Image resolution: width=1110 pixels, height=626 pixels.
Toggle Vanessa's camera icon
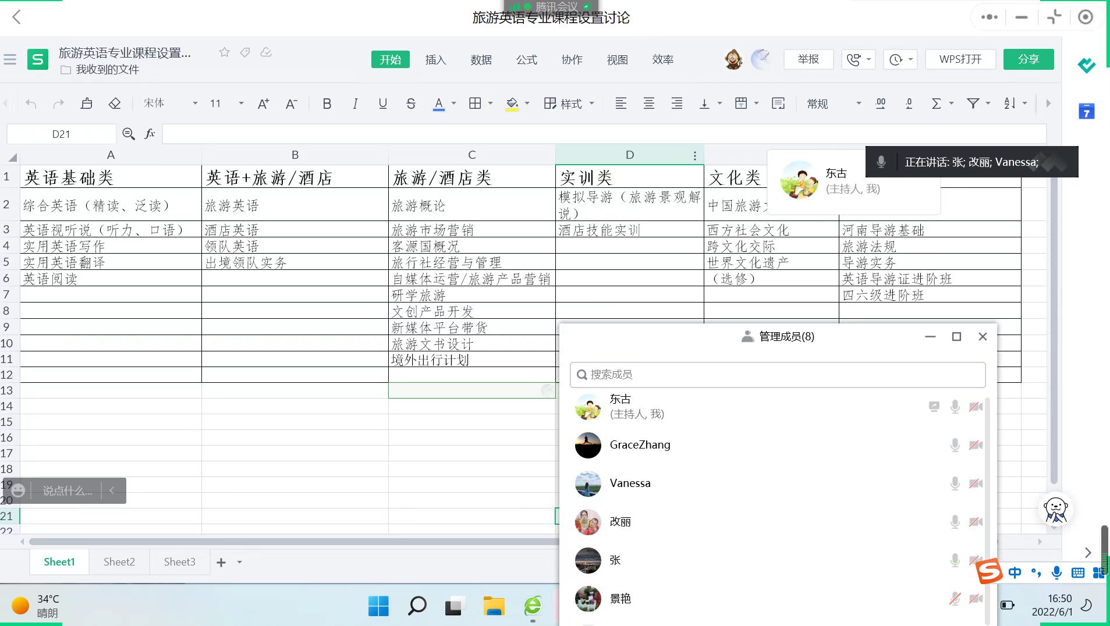pos(976,483)
